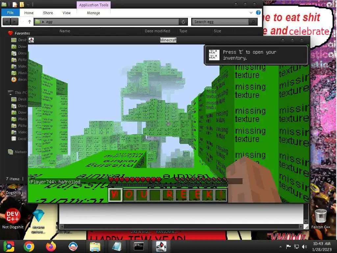Image resolution: width=337 pixels, height=253 pixels.
Task: Select the hotbar slot showing 'O'
Action: click(129, 195)
